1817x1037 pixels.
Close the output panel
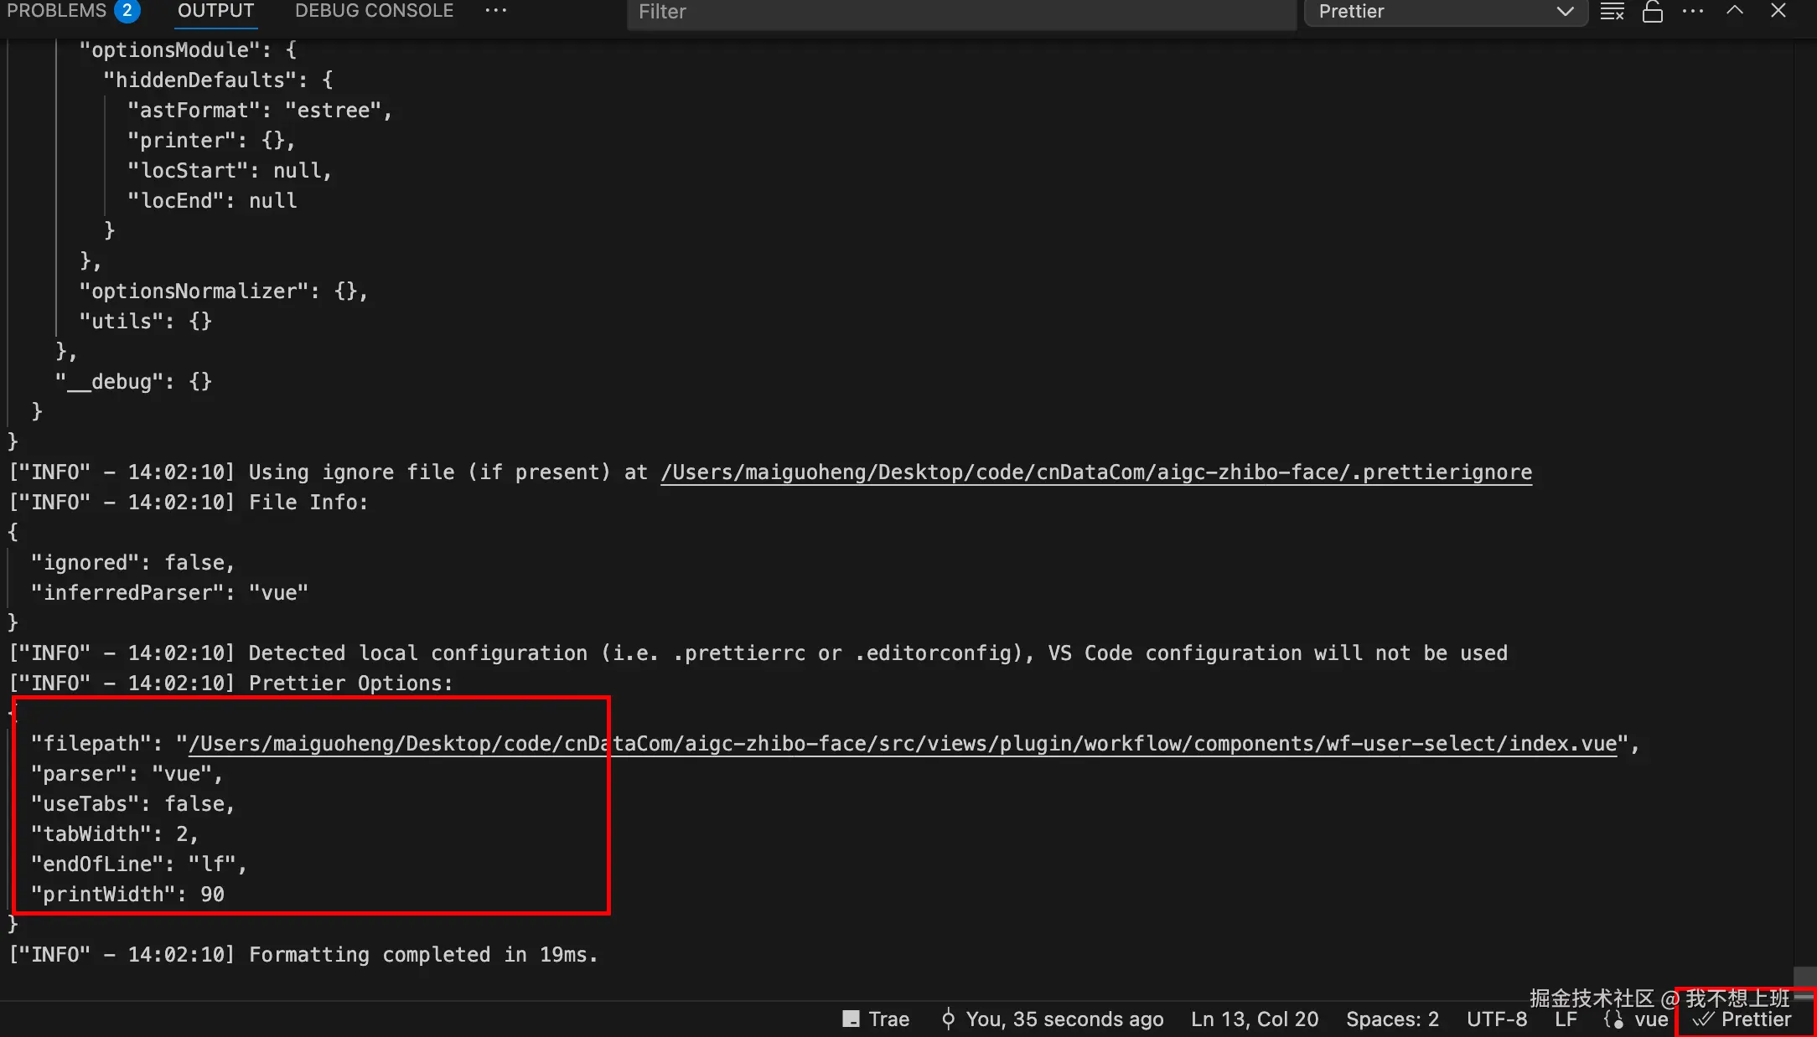[1778, 11]
